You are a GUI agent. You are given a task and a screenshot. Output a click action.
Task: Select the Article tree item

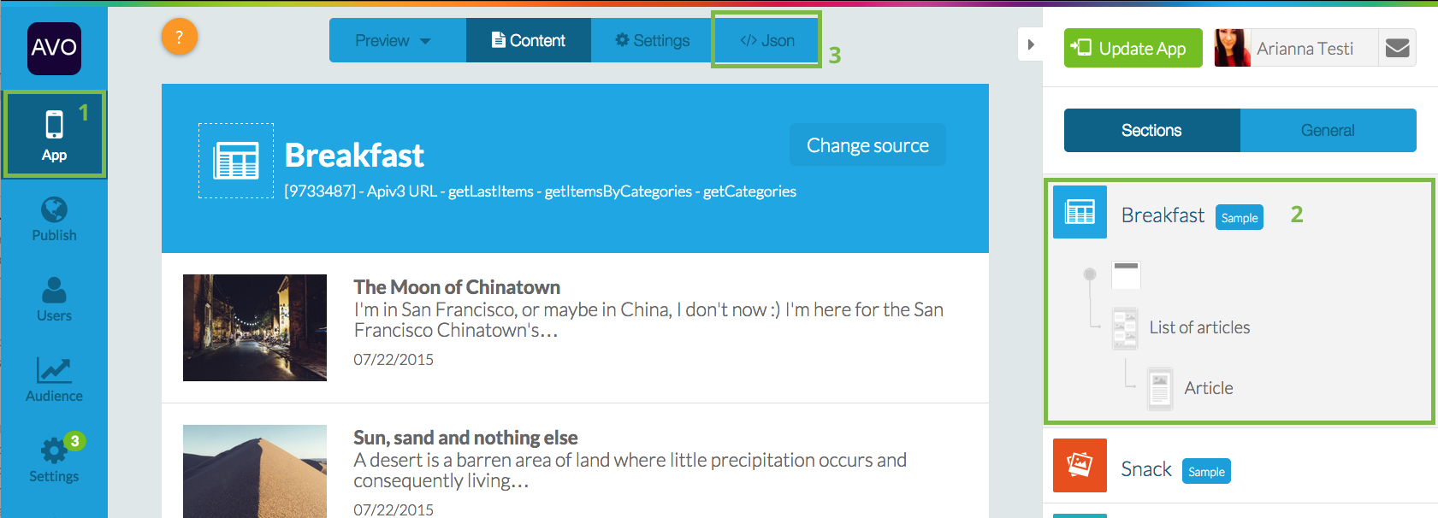(x=1208, y=388)
